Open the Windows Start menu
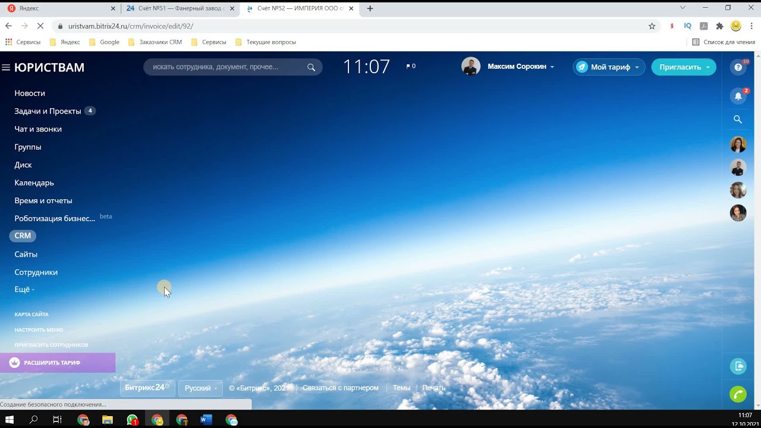 [10, 420]
